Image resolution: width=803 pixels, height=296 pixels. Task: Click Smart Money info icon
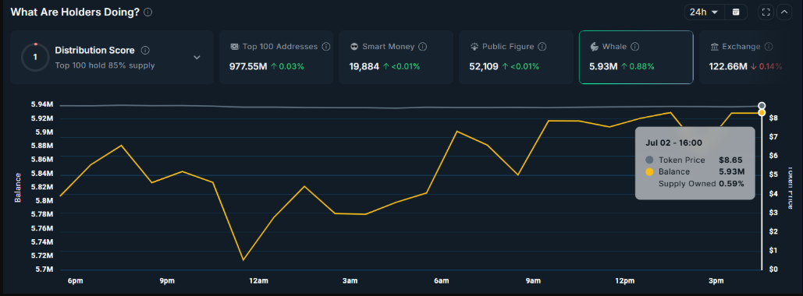click(x=422, y=47)
